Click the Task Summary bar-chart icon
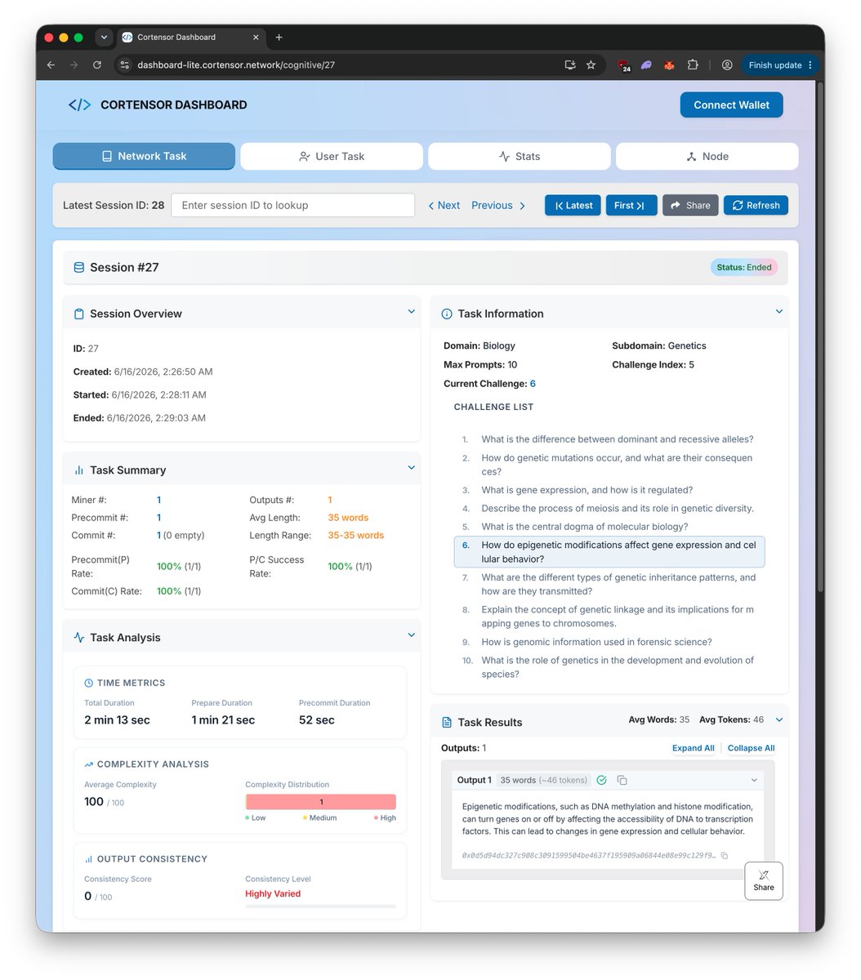This screenshot has height=980, width=861. (x=79, y=470)
